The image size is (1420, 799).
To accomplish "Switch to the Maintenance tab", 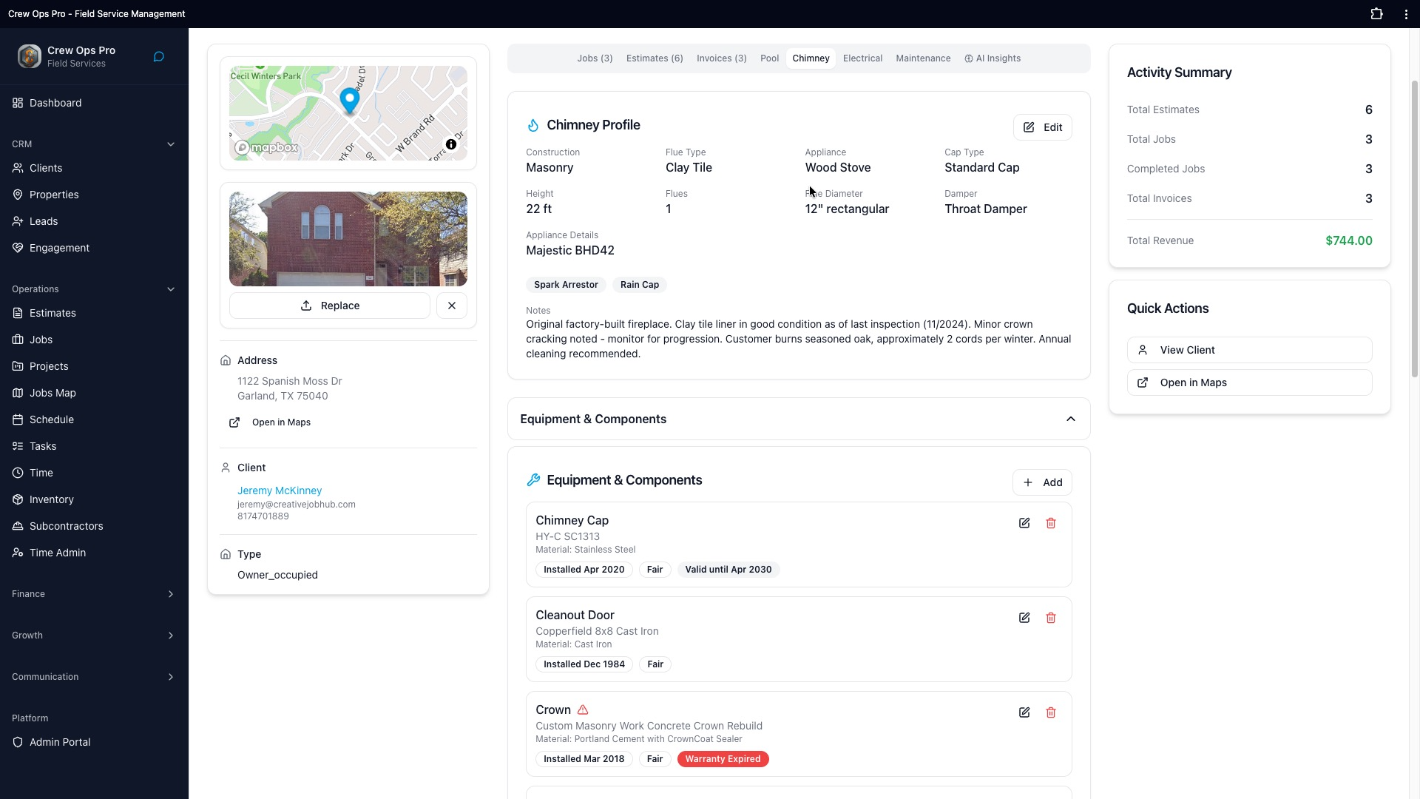I will (923, 58).
